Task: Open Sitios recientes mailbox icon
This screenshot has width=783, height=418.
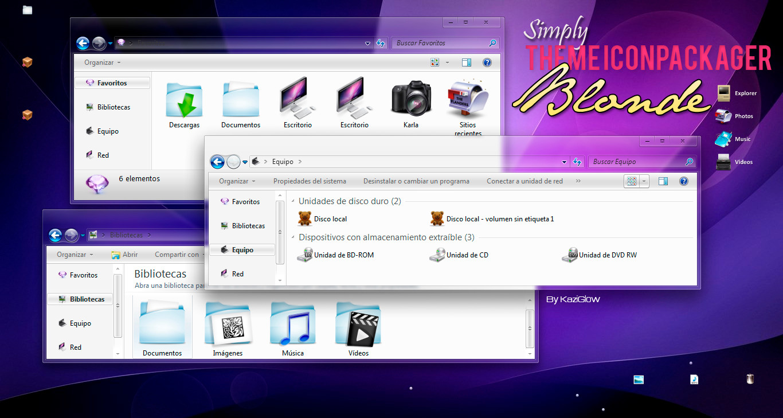Action: pyautogui.click(x=468, y=108)
